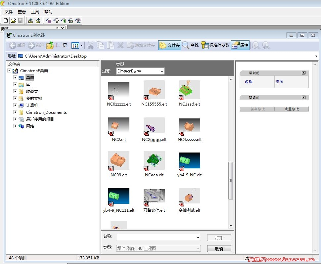This screenshot has height=264, width=321.
Task: Open Standard Part Parameters (标准件参数)
Action: click(215, 45)
